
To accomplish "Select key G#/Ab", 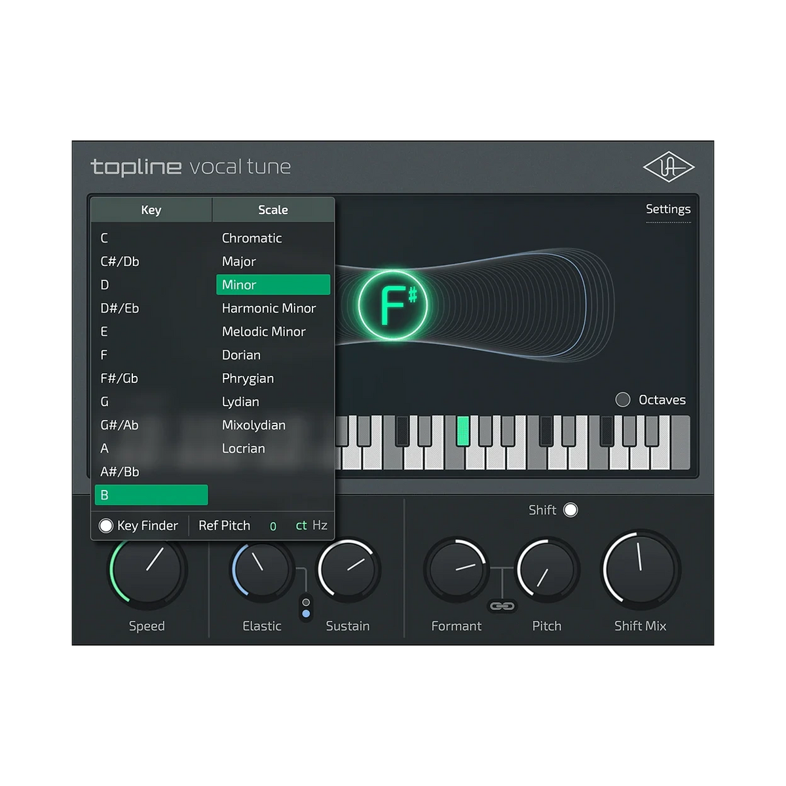I will pyautogui.click(x=151, y=425).
